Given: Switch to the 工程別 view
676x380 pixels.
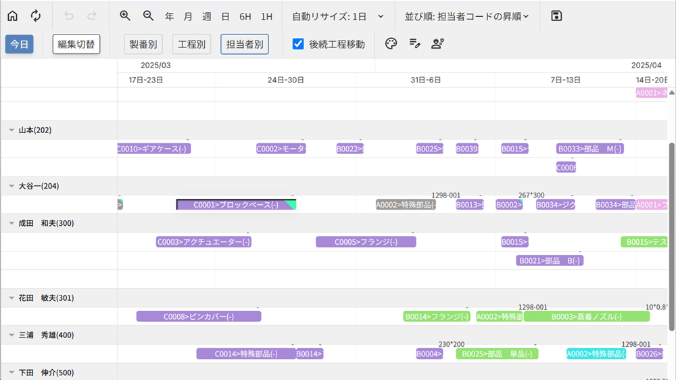Looking at the screenshot, I should click(x=191, y=44).
